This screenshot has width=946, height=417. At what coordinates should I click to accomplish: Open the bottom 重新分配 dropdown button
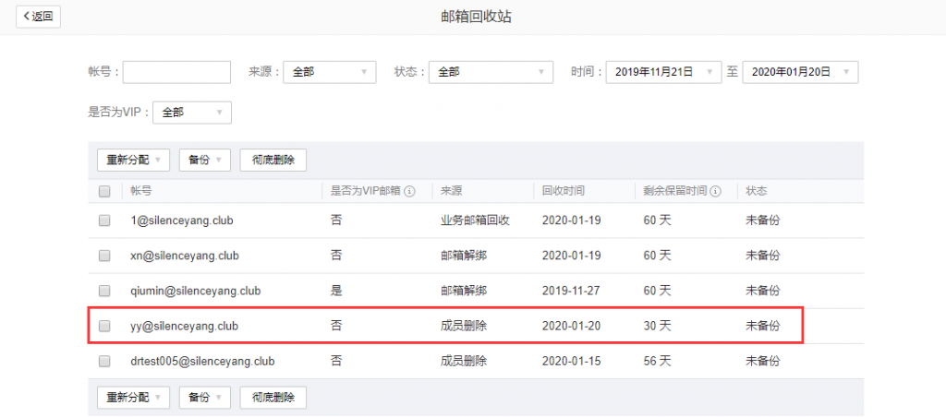coord(133,398)
